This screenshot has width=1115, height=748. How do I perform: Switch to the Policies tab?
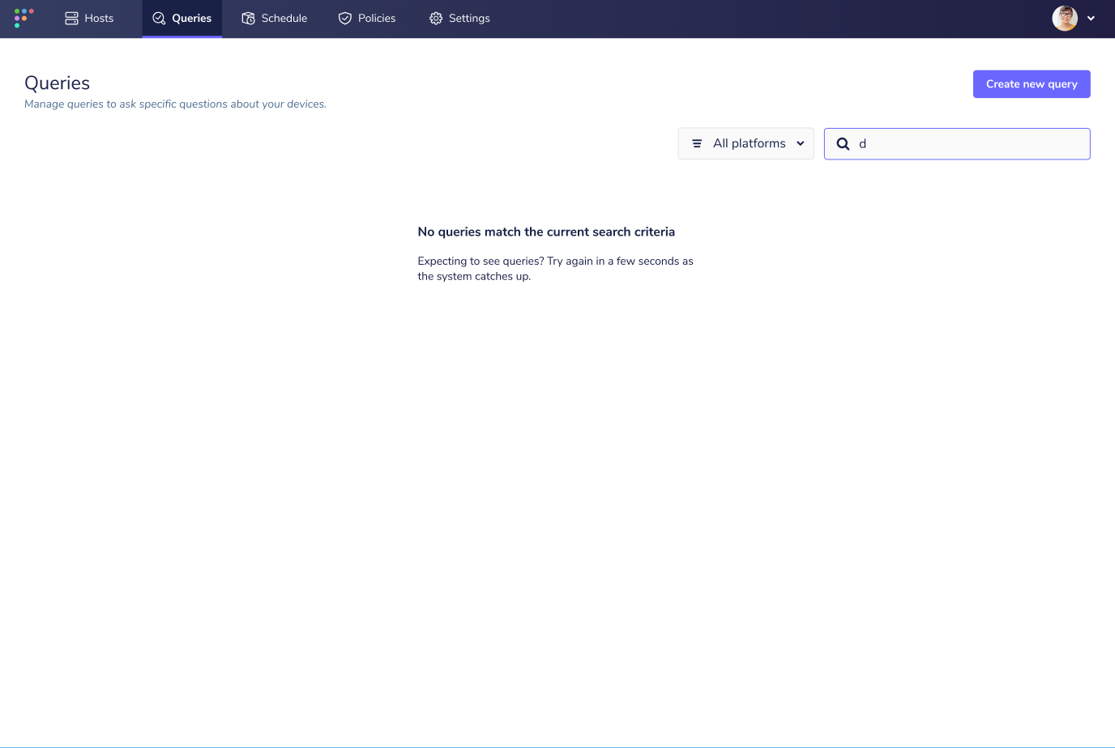coord(367,18)
